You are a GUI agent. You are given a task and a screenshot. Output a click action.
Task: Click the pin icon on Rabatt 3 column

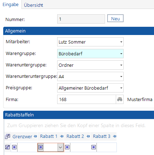pos(115,136)
